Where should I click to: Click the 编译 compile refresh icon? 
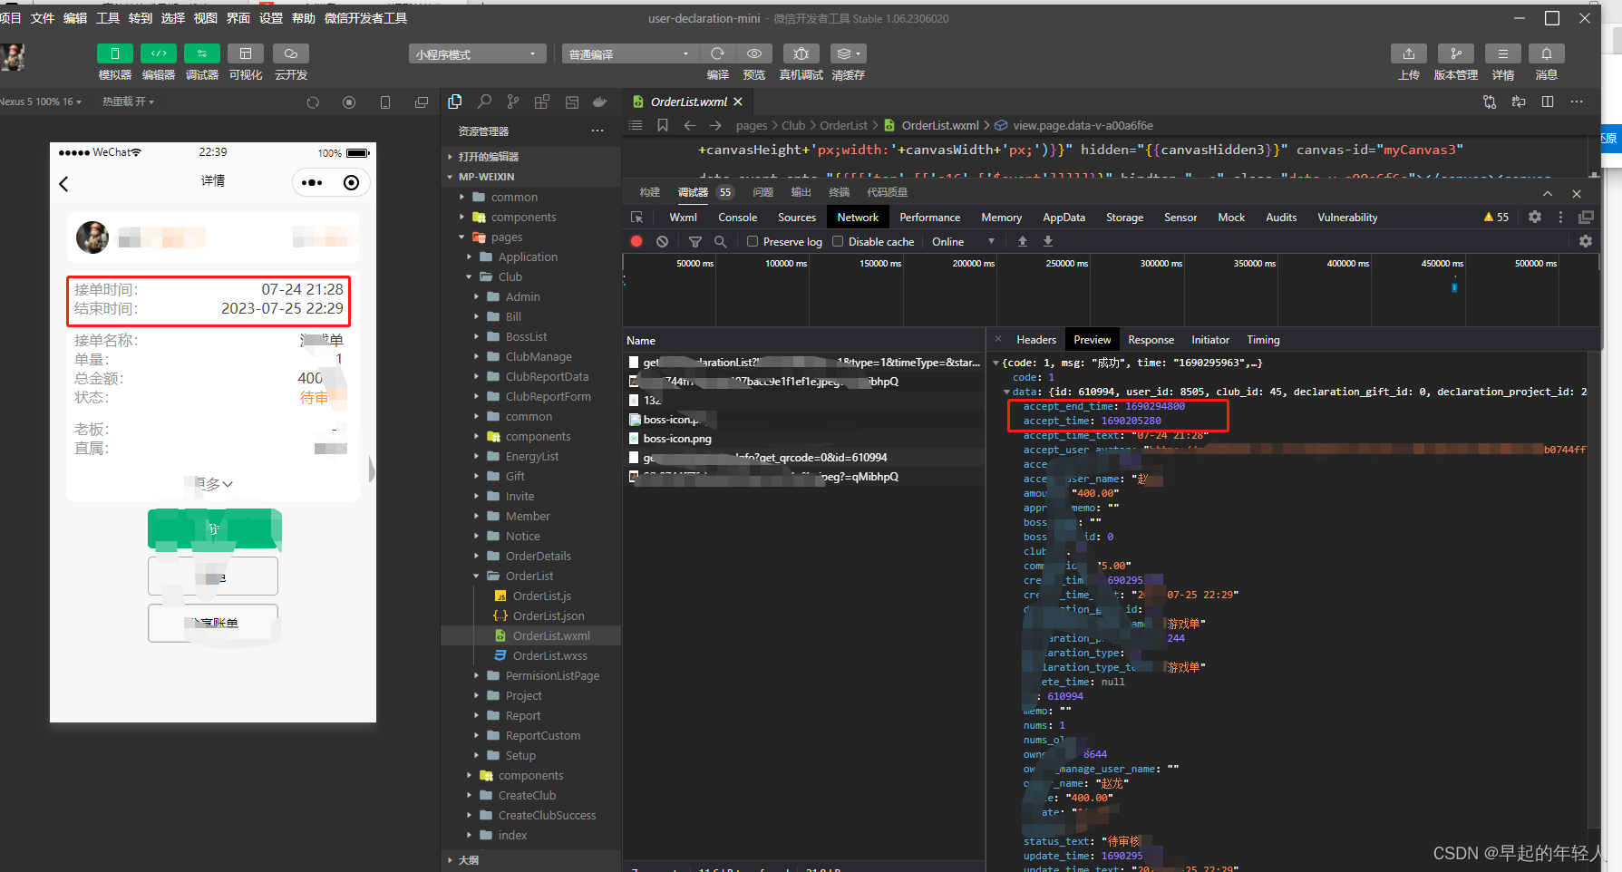718,53
